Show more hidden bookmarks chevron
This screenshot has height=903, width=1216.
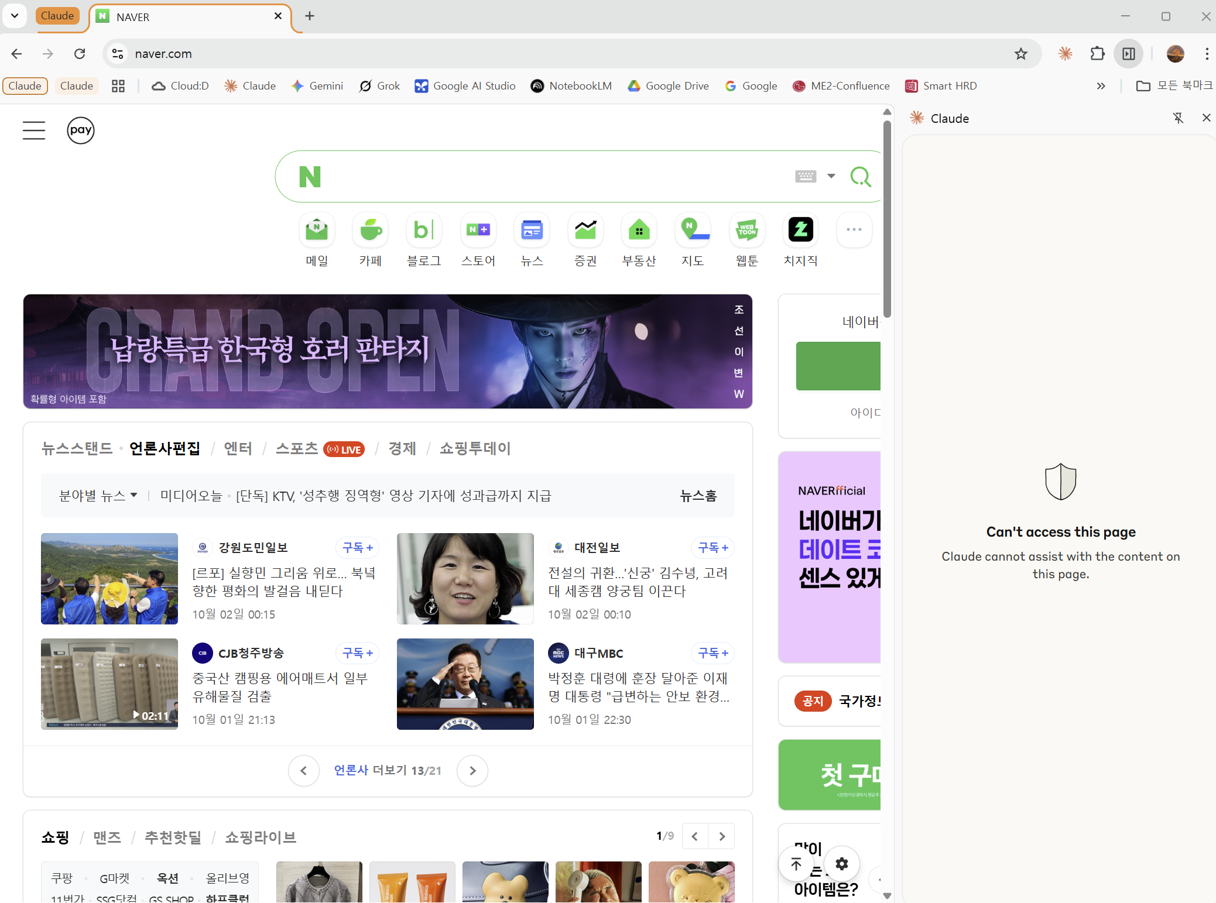(1101, 86)
